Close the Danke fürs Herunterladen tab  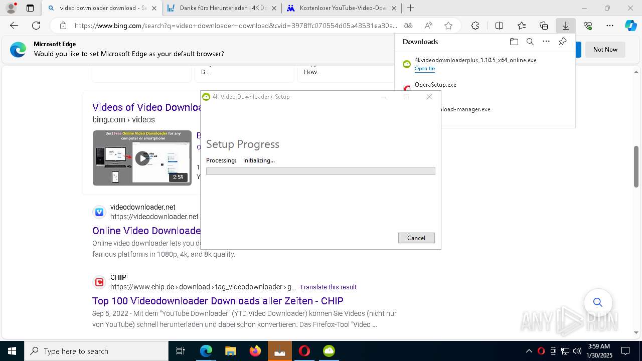click(274, 8)
